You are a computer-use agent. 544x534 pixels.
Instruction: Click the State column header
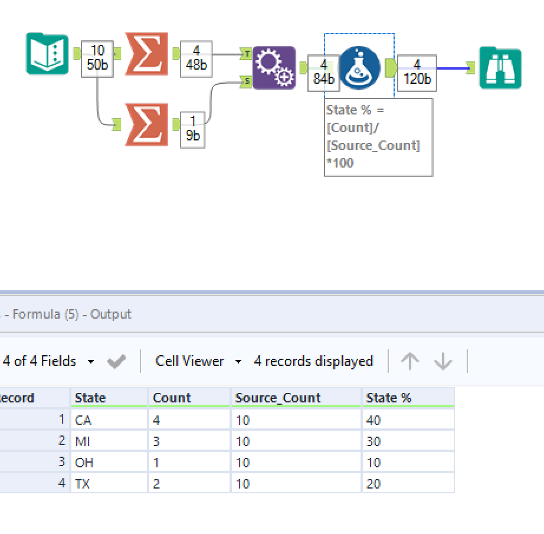point(109,398)
